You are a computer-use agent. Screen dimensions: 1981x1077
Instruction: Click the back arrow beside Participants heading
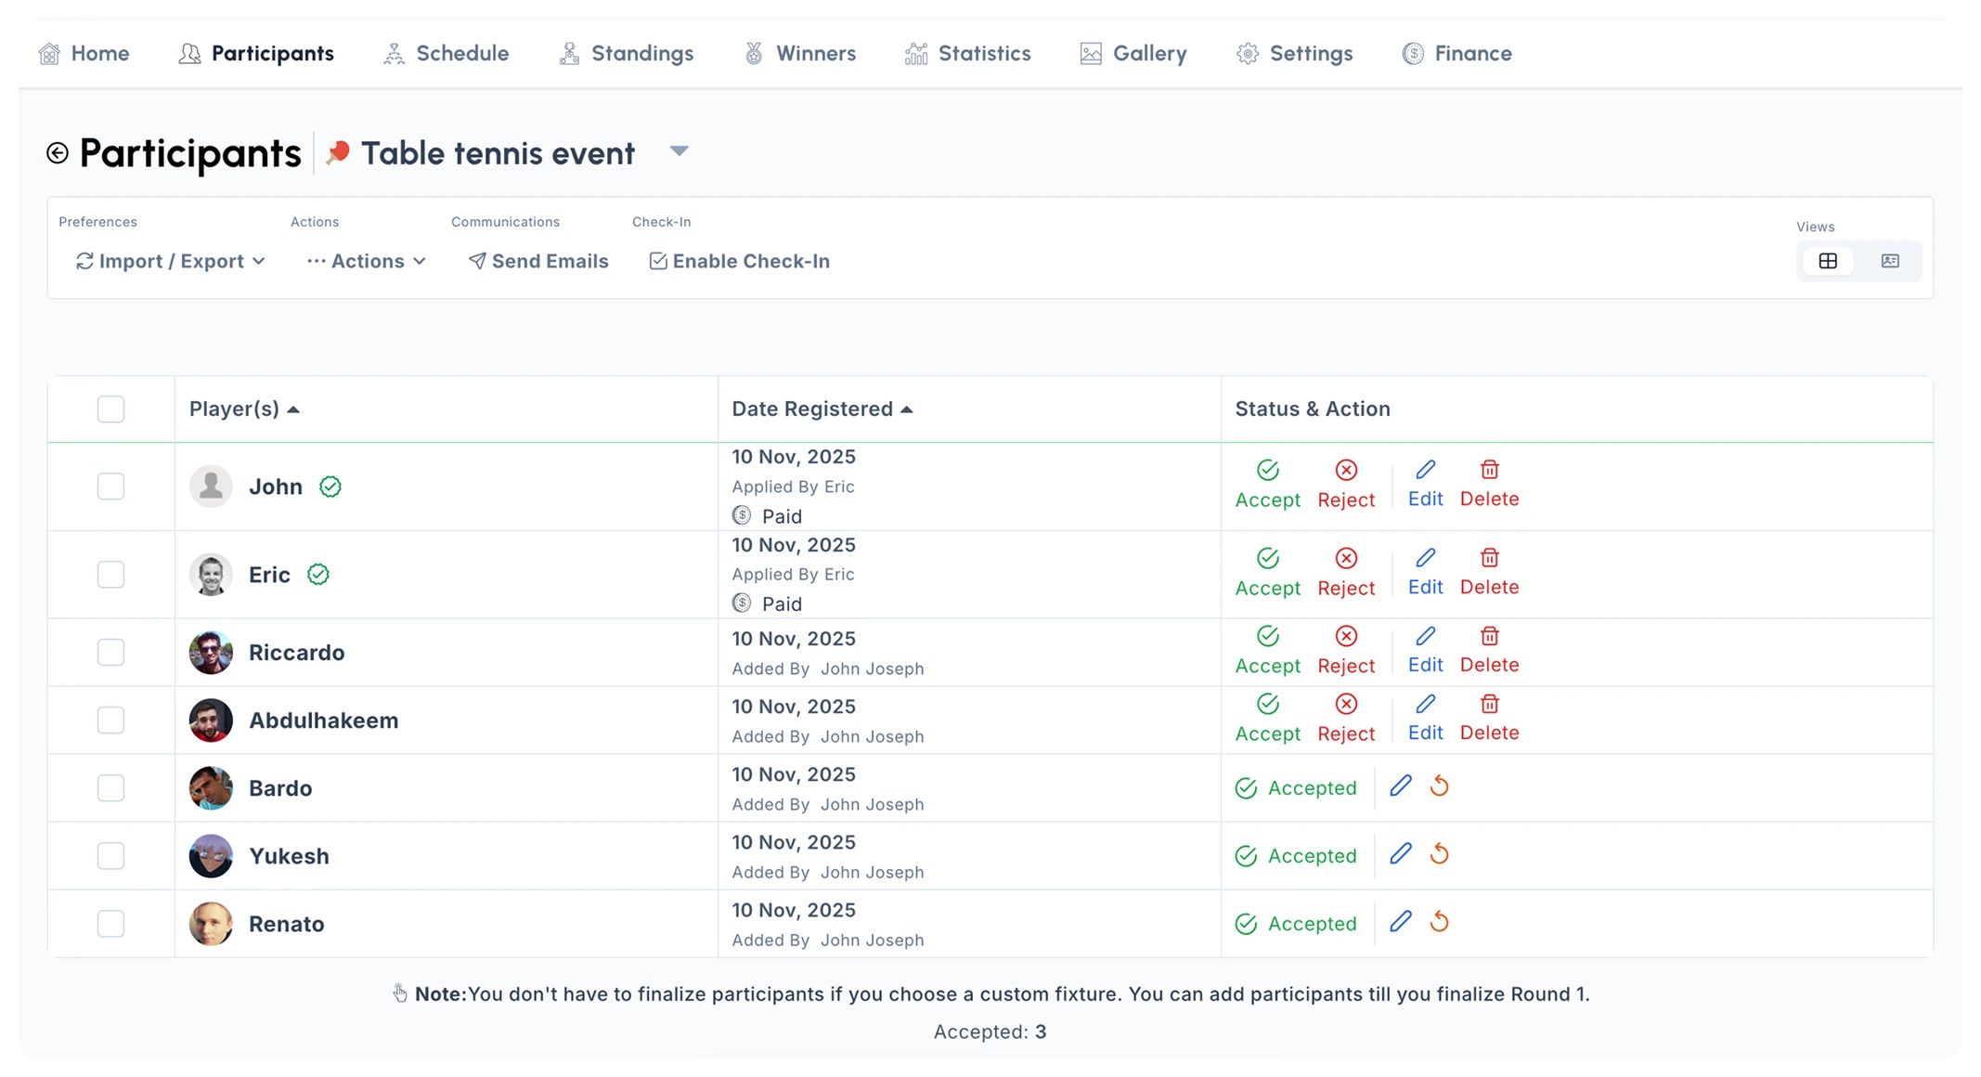pyautogui.click(x=58, y=153)
